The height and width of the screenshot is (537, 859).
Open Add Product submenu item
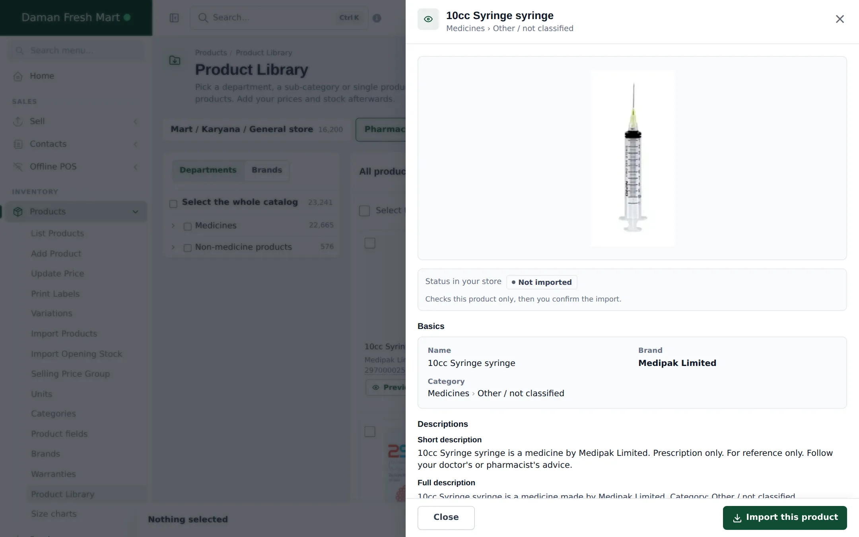pos(56,254)
